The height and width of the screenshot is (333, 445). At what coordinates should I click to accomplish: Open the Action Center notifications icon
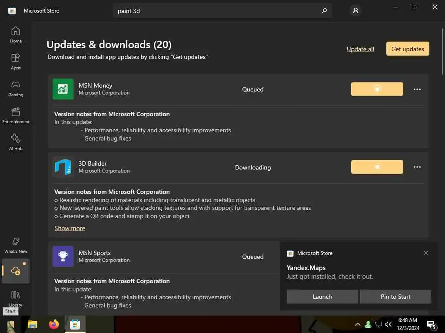click(x=432, y=324)
